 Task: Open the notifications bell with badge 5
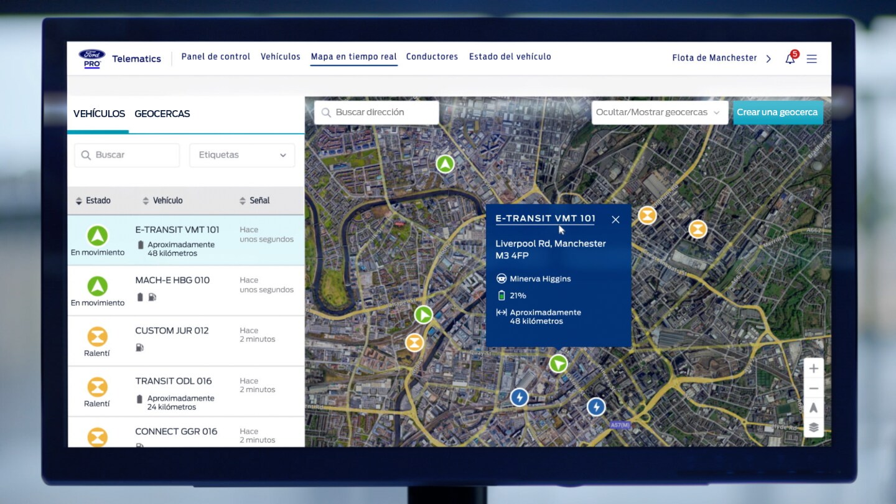point(790,58)
